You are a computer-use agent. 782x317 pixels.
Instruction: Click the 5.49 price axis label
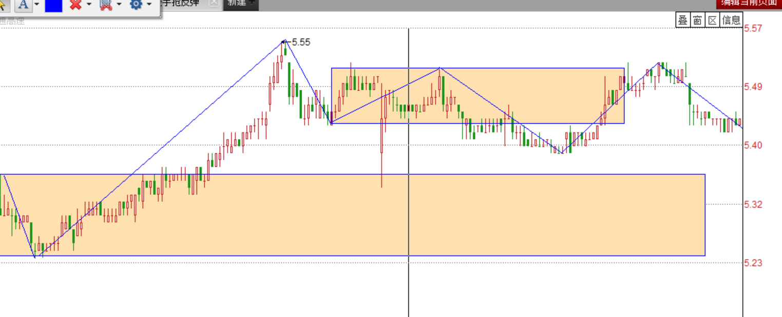click(753, 87)
